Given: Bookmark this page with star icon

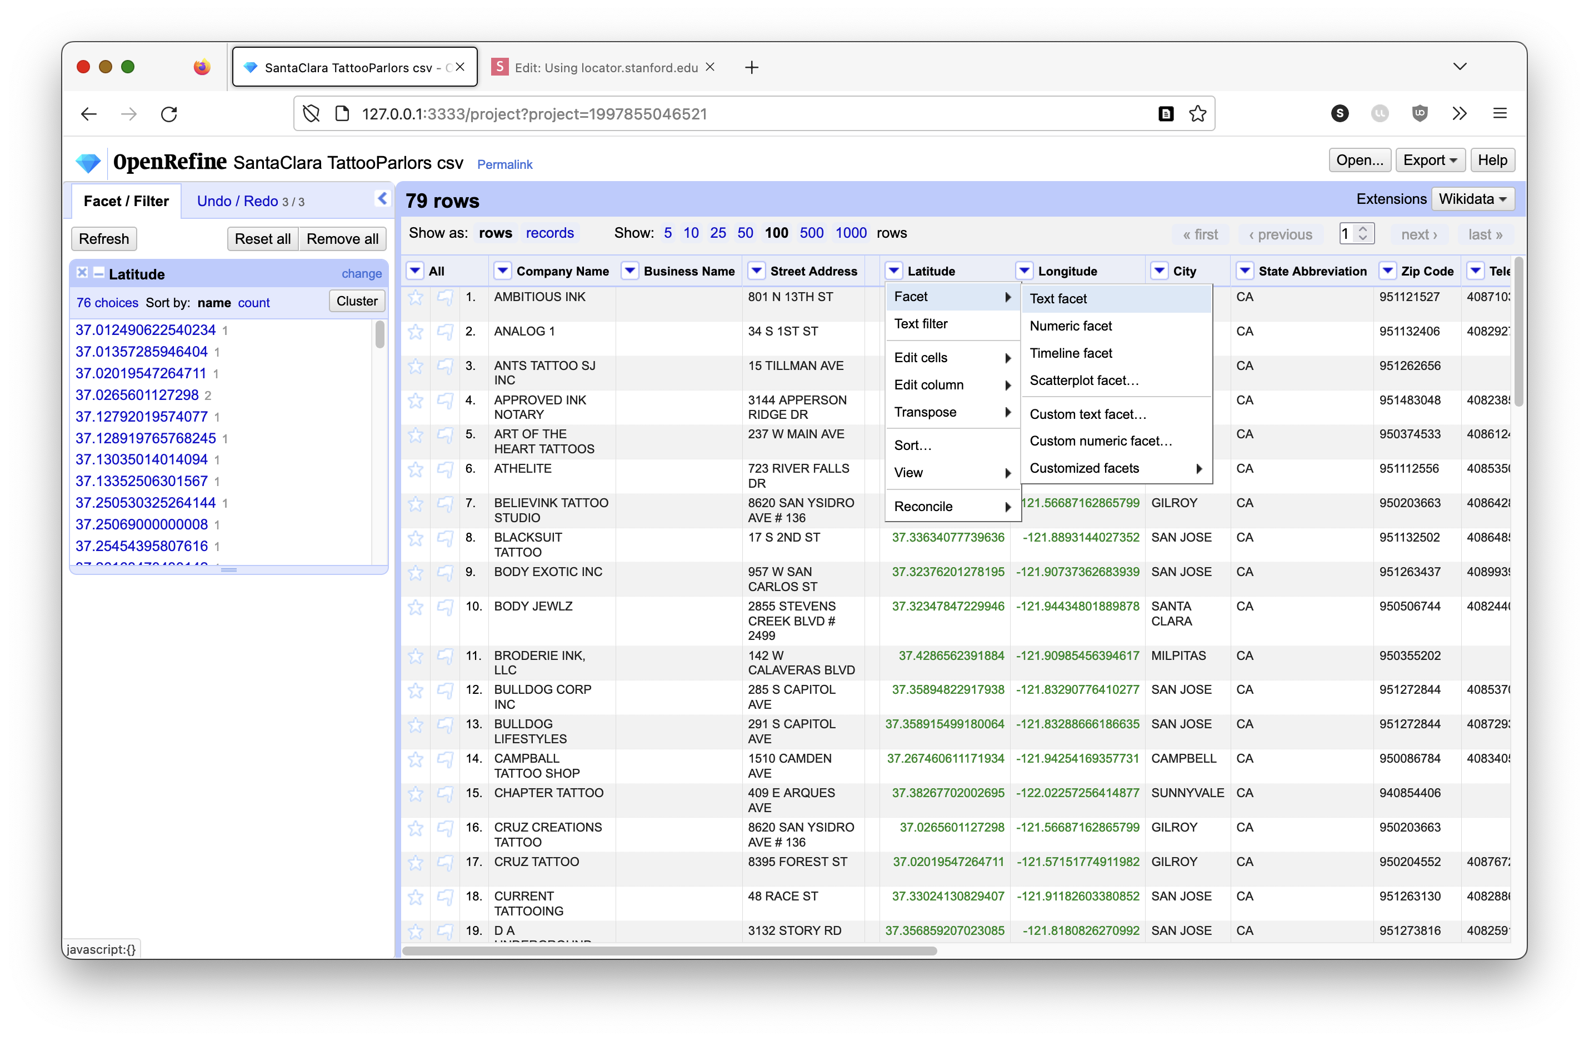Looking at the screenshot, I should pyautogui.click(x=1198, y=114).
